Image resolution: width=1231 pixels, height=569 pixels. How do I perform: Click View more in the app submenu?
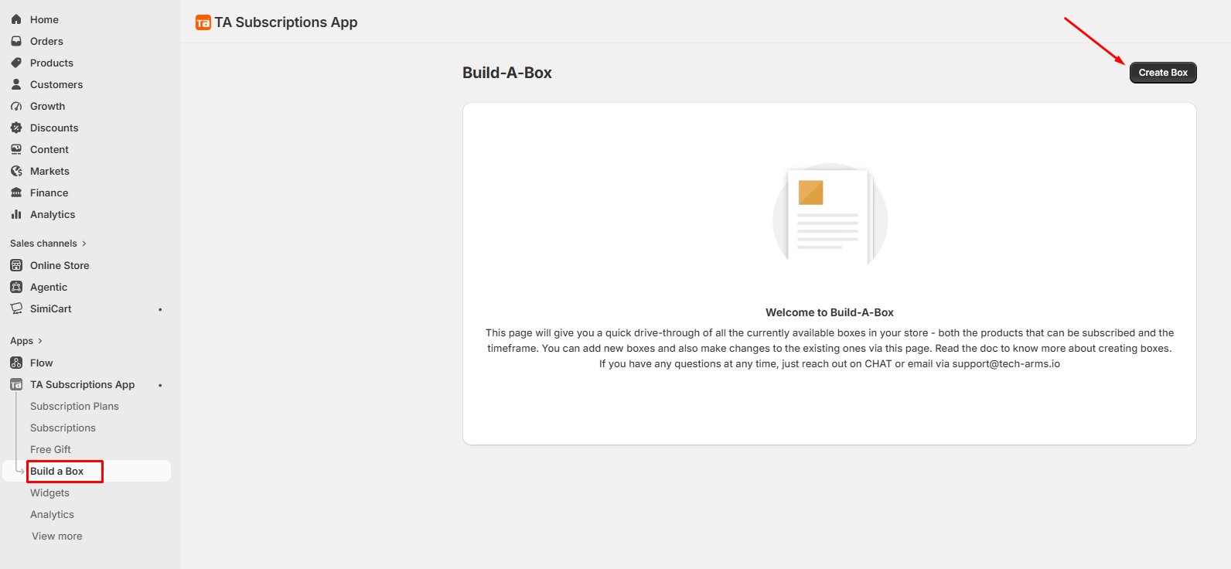[x=56, y=536]
